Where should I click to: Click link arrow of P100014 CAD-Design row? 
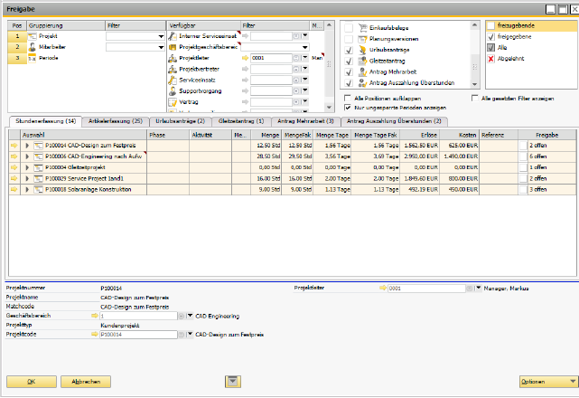[14, 145]
